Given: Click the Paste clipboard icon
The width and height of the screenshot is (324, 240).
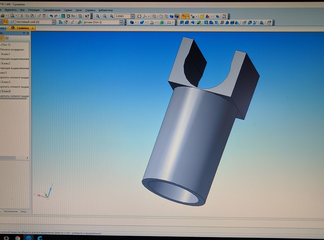Looking at the screenshot, I should (32, 16).
